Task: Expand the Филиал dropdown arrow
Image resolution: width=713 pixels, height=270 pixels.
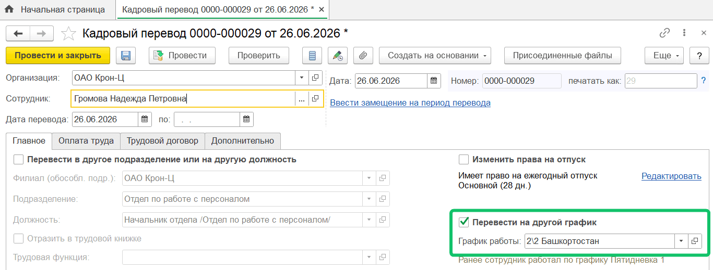Action: click(x=369, y=178)
